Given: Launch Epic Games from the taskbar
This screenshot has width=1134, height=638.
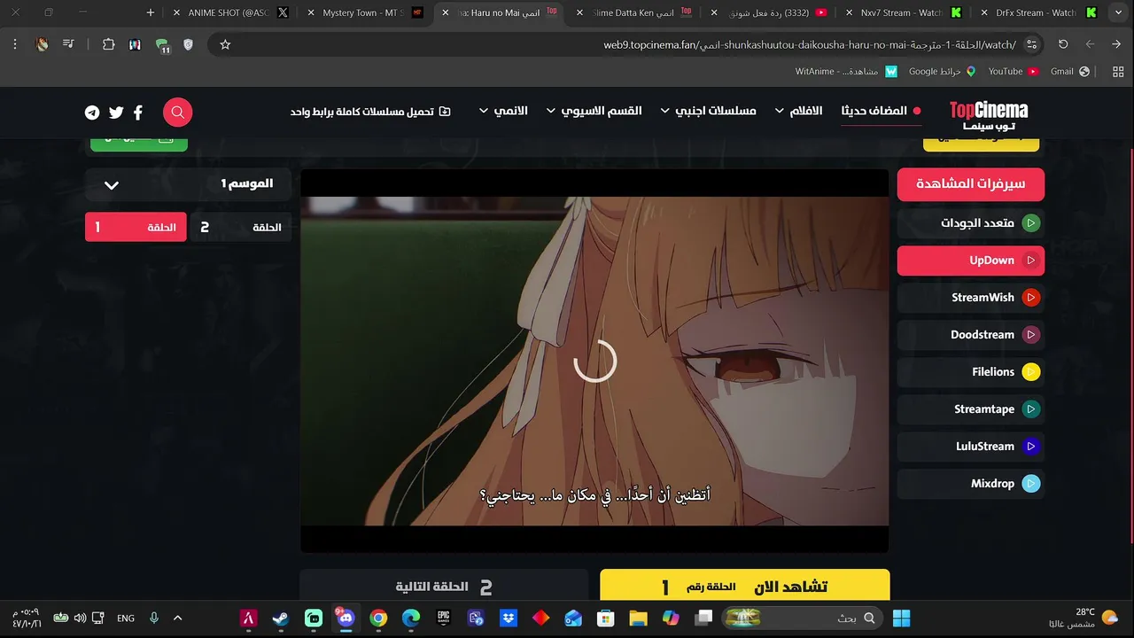Looking at the screenshot, I should point(444,618).
